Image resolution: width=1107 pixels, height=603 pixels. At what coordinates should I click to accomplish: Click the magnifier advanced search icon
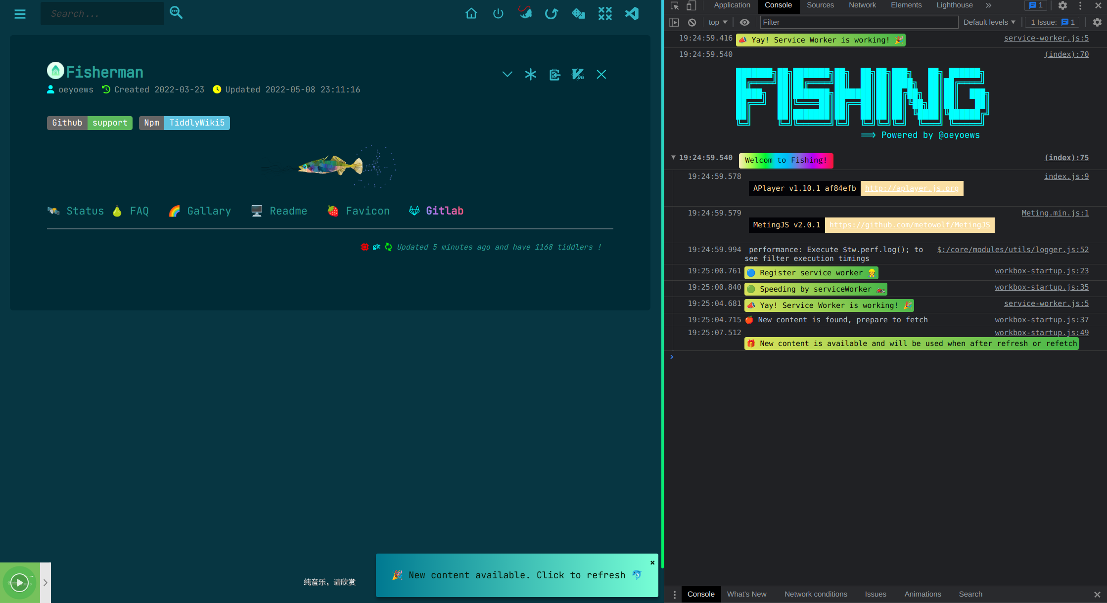[176, 12]
